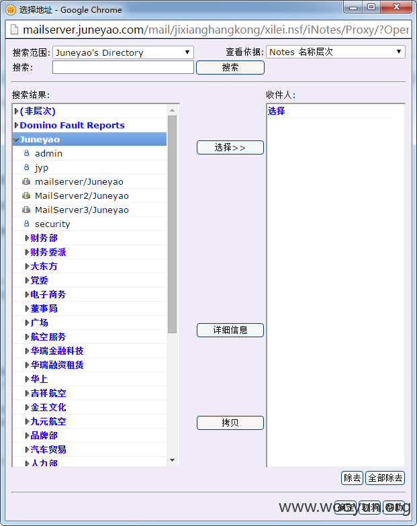Select the jyp entry text

tap(42, 167)
